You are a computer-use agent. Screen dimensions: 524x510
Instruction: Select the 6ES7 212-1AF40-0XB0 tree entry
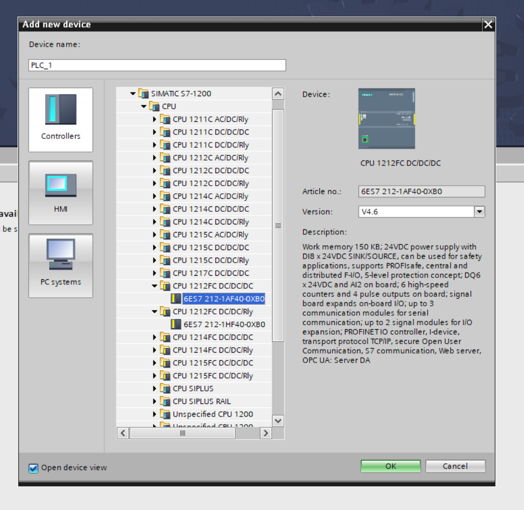pos(224,299)
